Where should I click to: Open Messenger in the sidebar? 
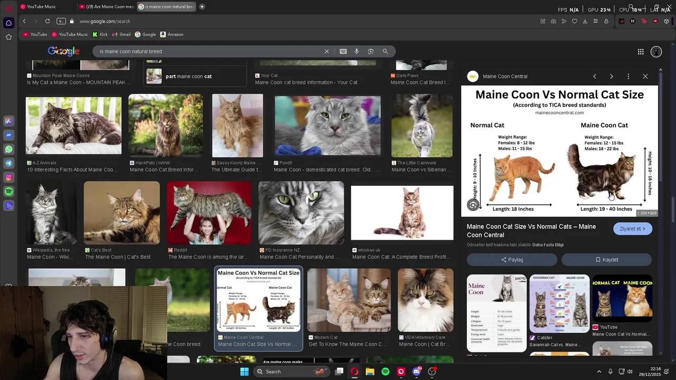point(8,135)
